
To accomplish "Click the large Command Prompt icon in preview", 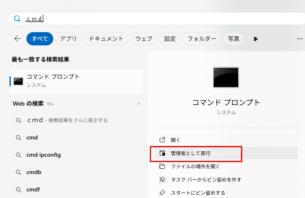I will click(x=226, y=77).
